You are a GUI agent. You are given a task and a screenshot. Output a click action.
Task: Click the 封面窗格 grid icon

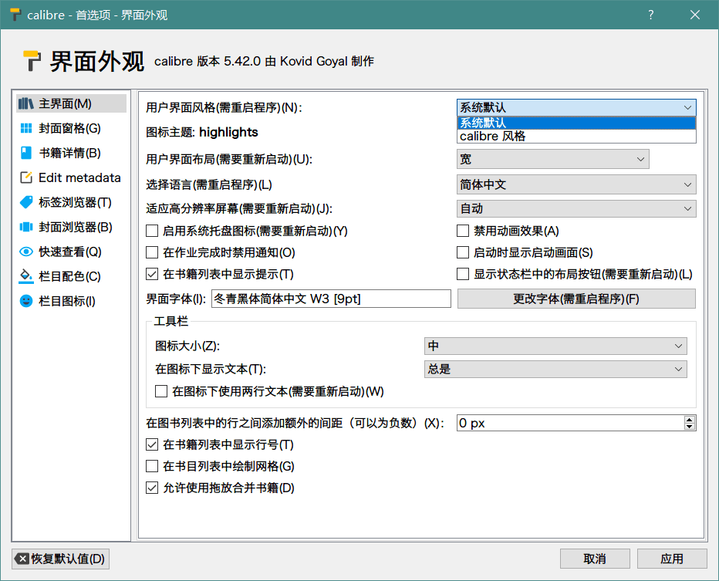[x=26, y=128]
